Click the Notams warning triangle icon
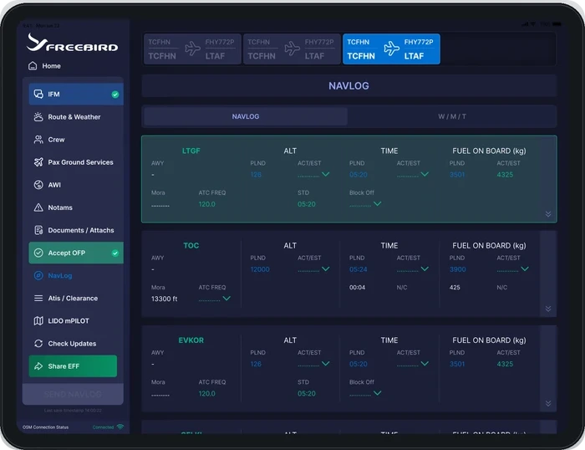Viewport: 585px width, 450px height. (38, 207)
